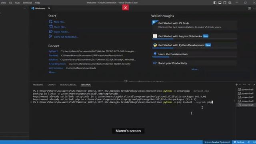
Task: Maximize the panel with the chevron-up icon
Action: coord(249,84)
